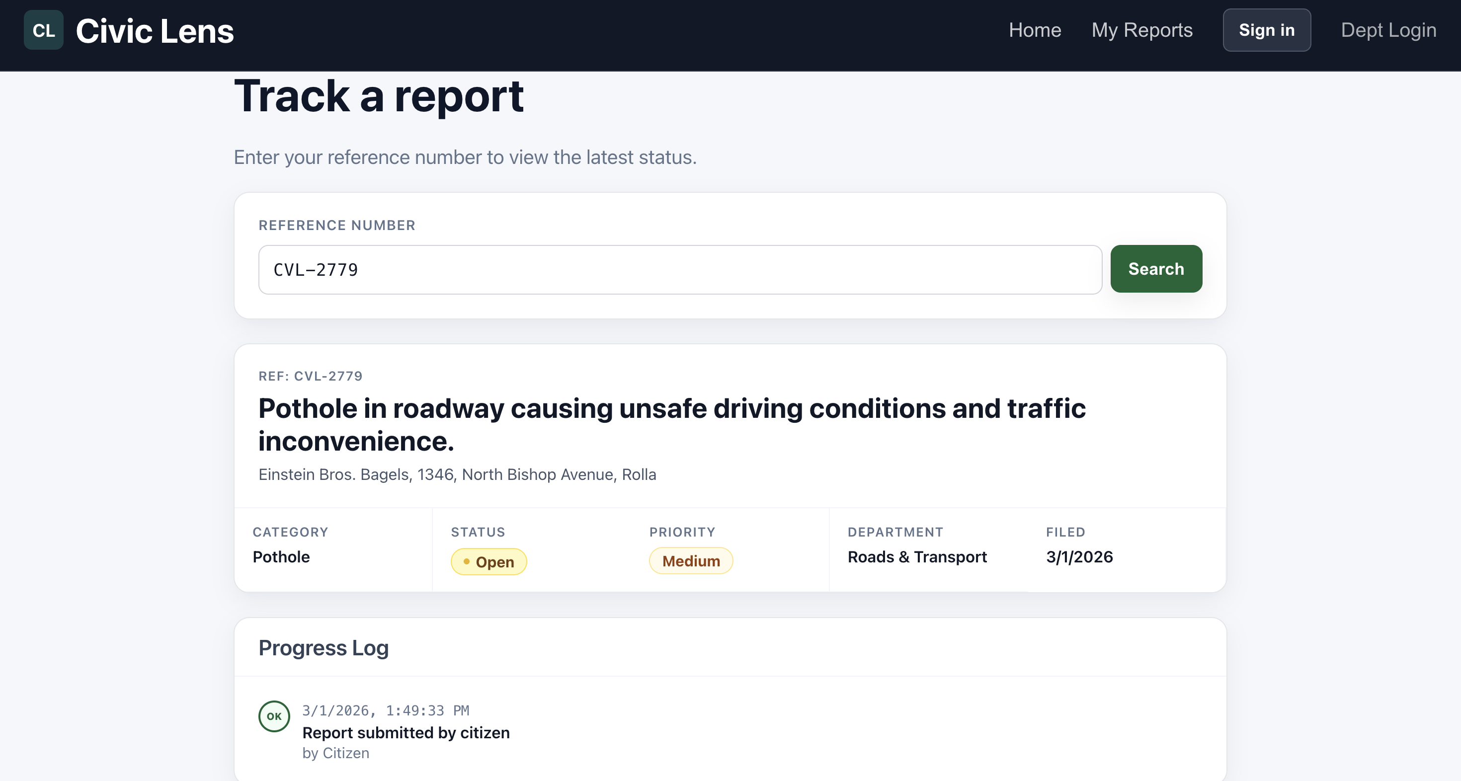Click the Progress Log heading
The width and height of the screenshot is (1461, 781).
(x=324, y=648)
